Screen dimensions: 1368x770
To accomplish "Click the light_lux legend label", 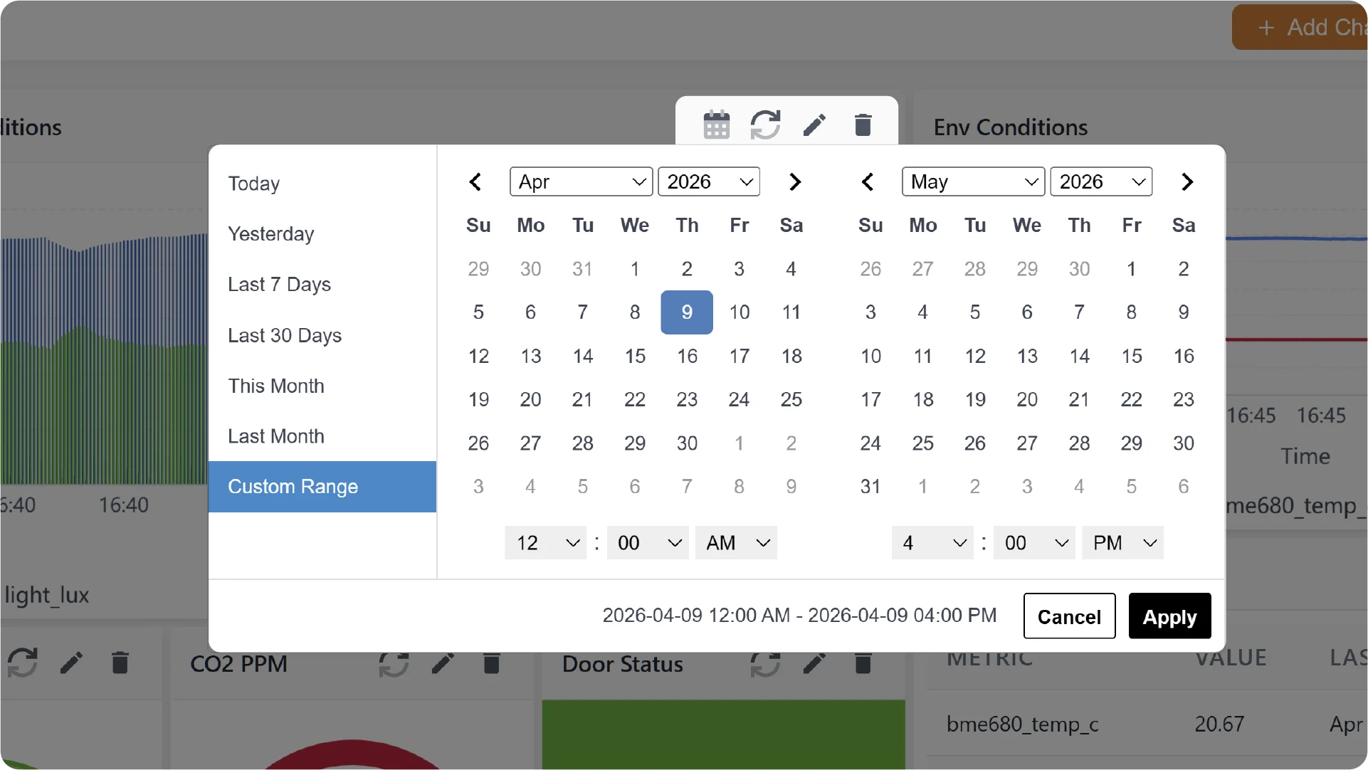I will coord(46,595).
